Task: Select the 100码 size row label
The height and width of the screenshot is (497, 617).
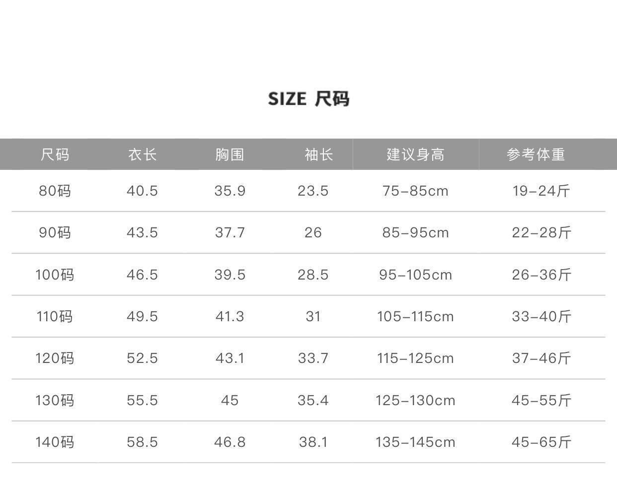Action: [55, 275]
